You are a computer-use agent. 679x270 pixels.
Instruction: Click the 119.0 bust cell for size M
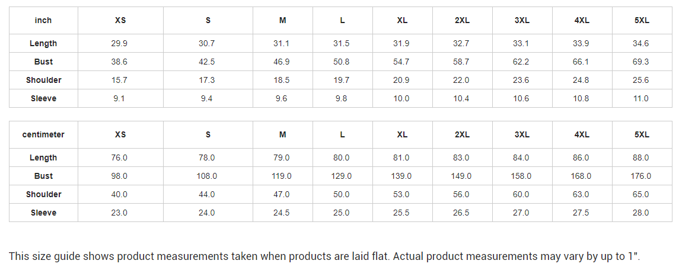(x=282, y=176)
